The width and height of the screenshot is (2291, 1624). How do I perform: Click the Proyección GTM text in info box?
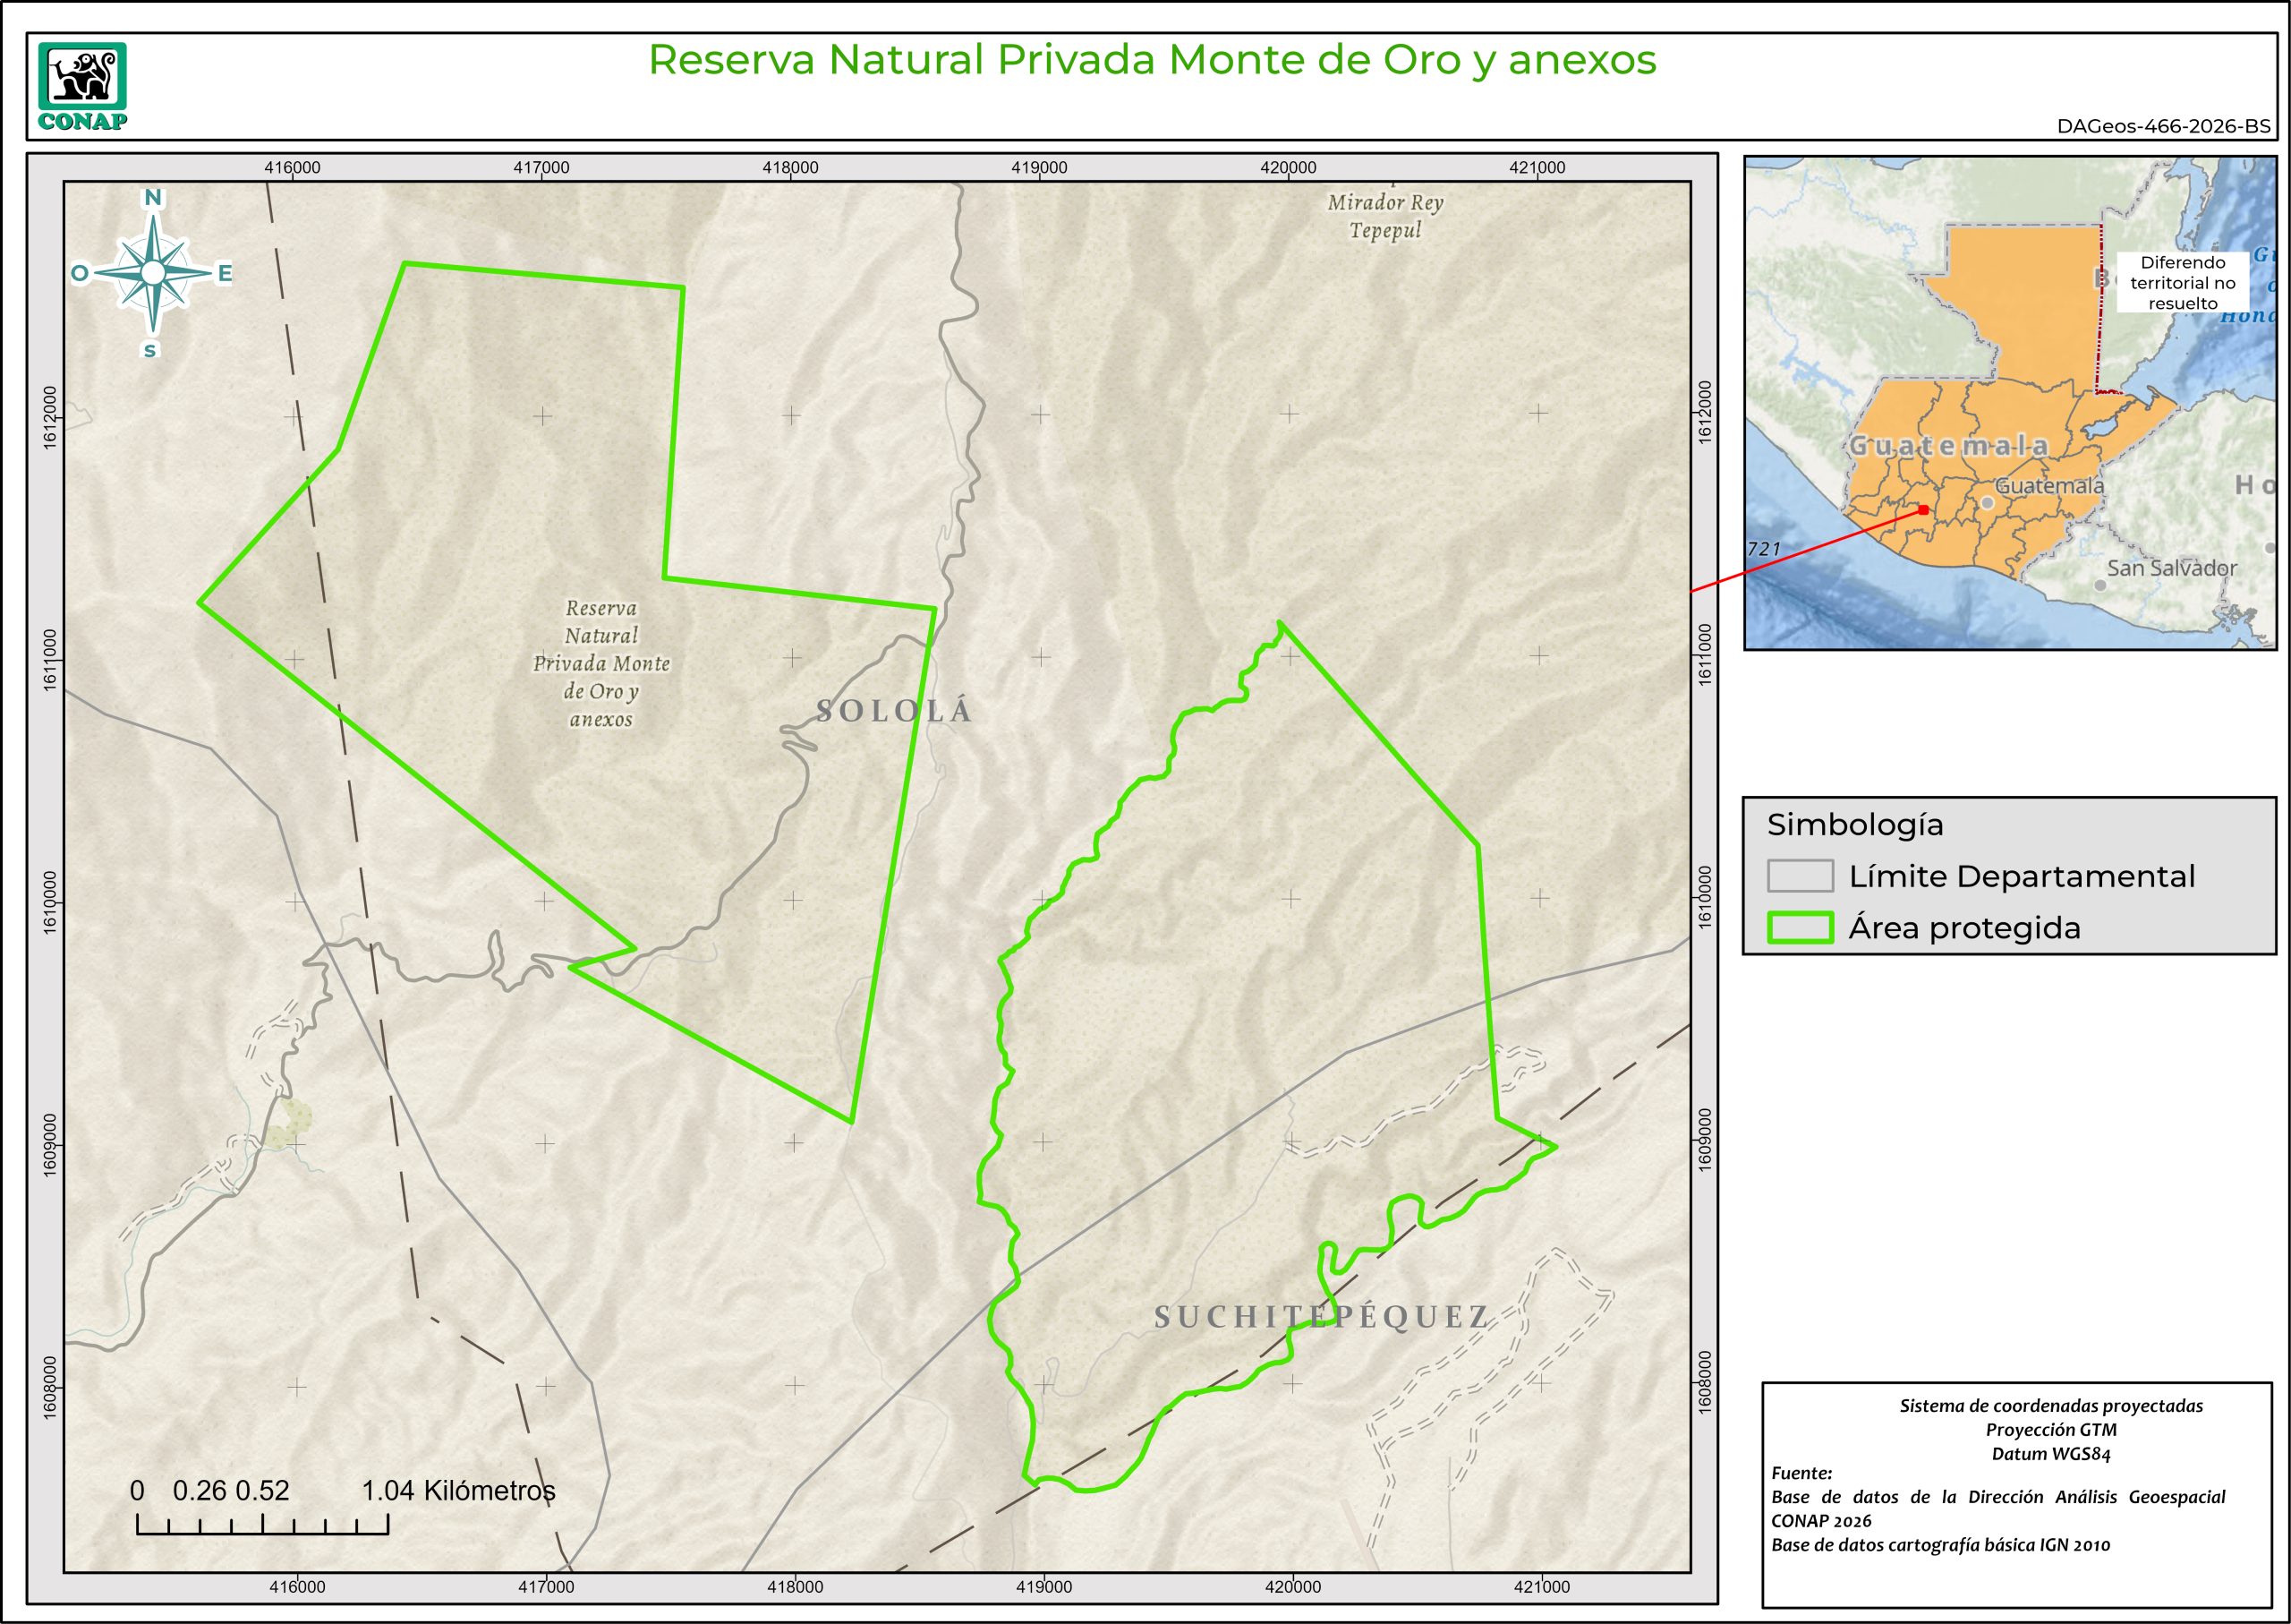click(x=2050, y=1430)
